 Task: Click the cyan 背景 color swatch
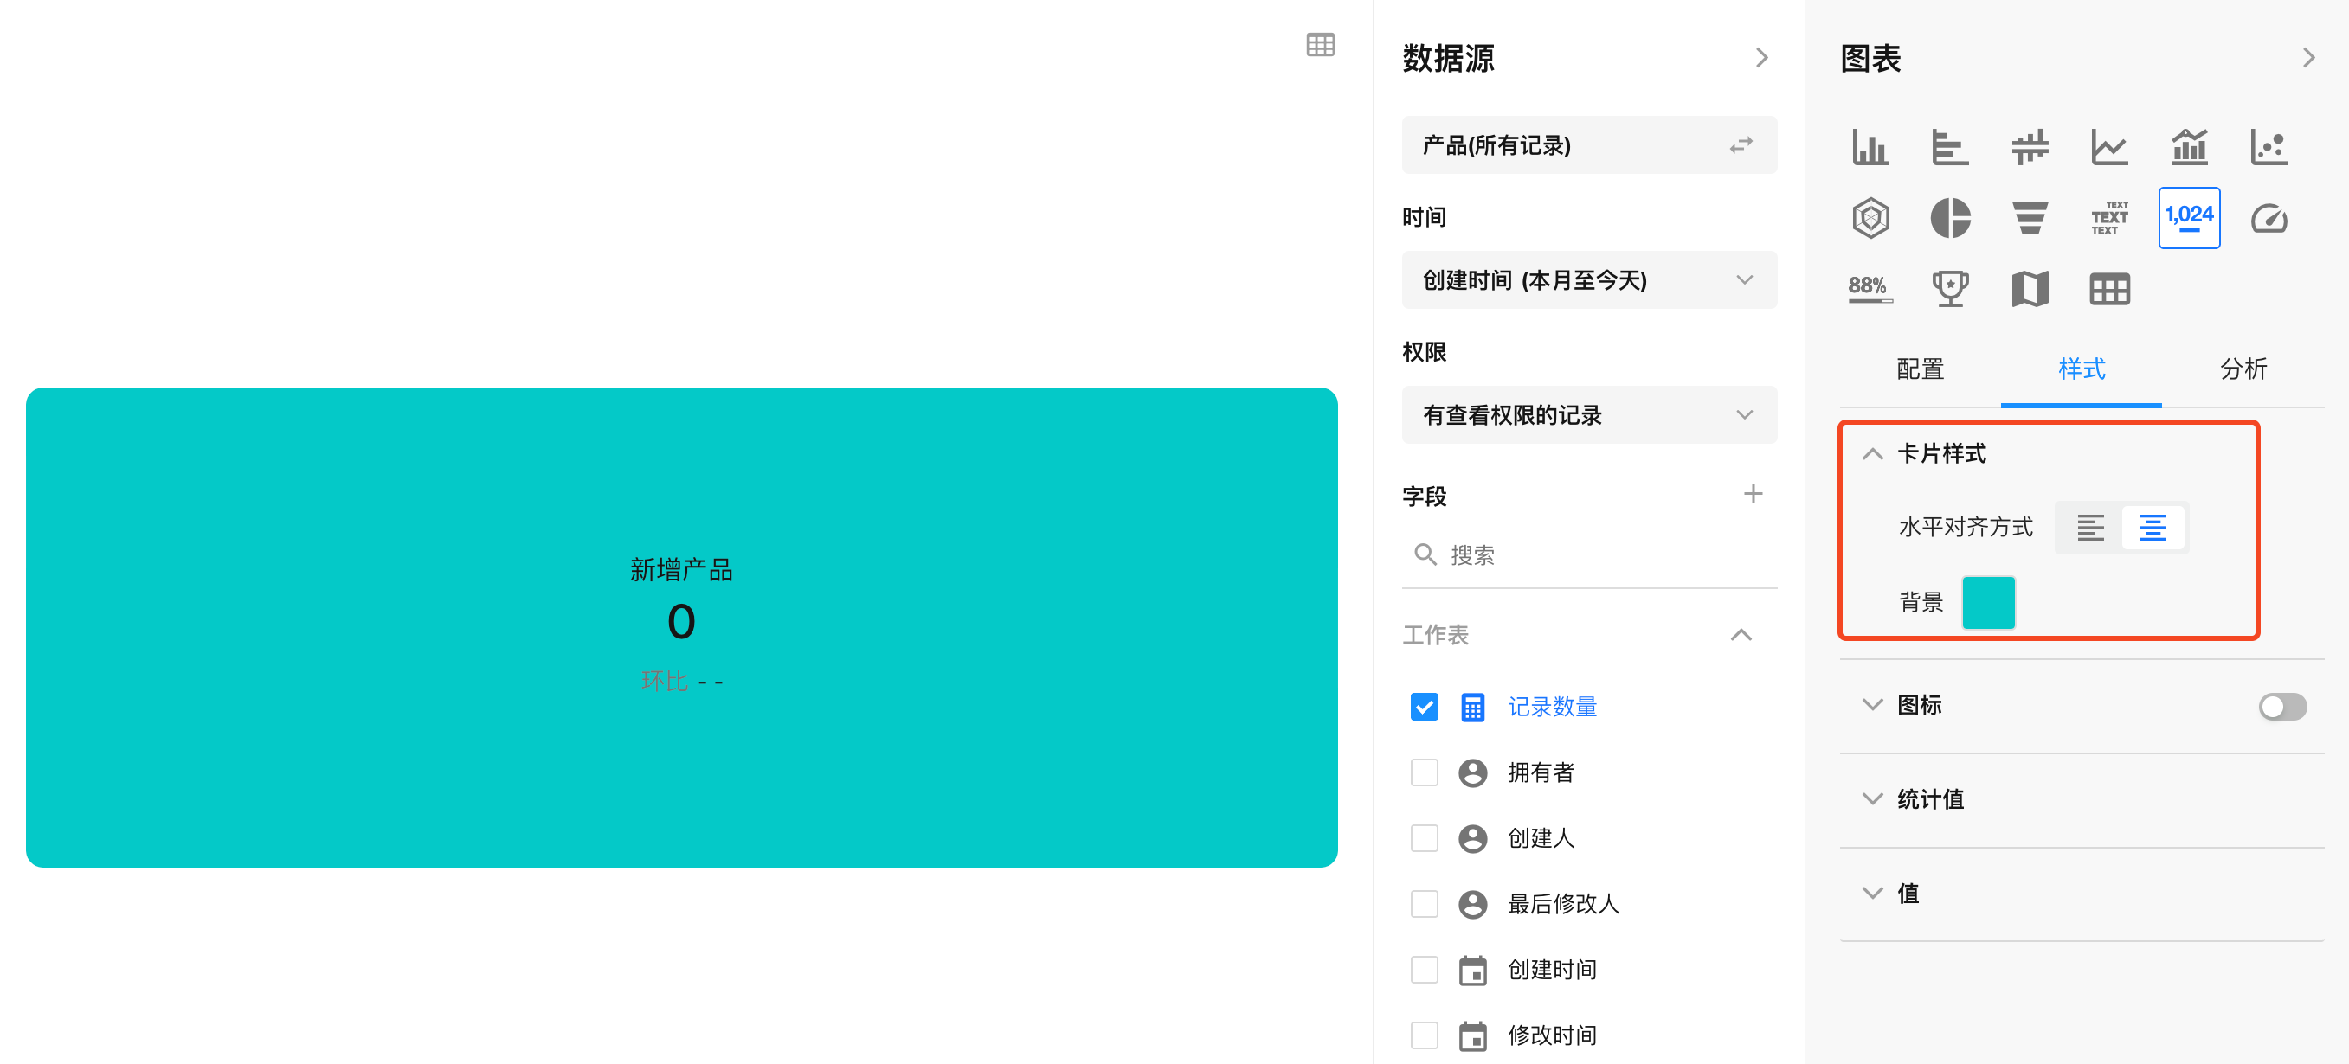pyautogui.click(x=1987, y=602)
